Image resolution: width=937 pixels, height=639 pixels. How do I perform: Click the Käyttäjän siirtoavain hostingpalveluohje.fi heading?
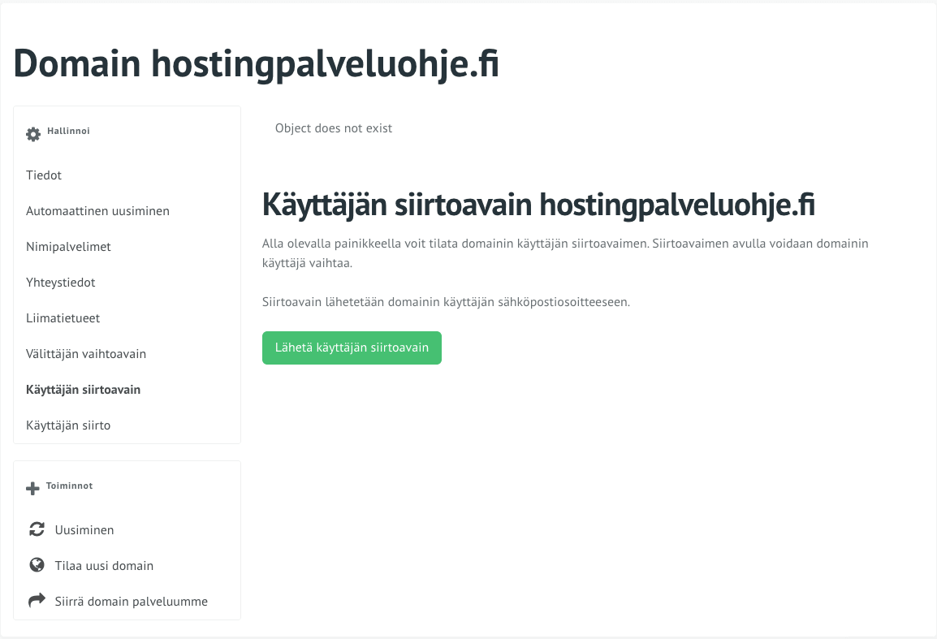coord(538,206)
